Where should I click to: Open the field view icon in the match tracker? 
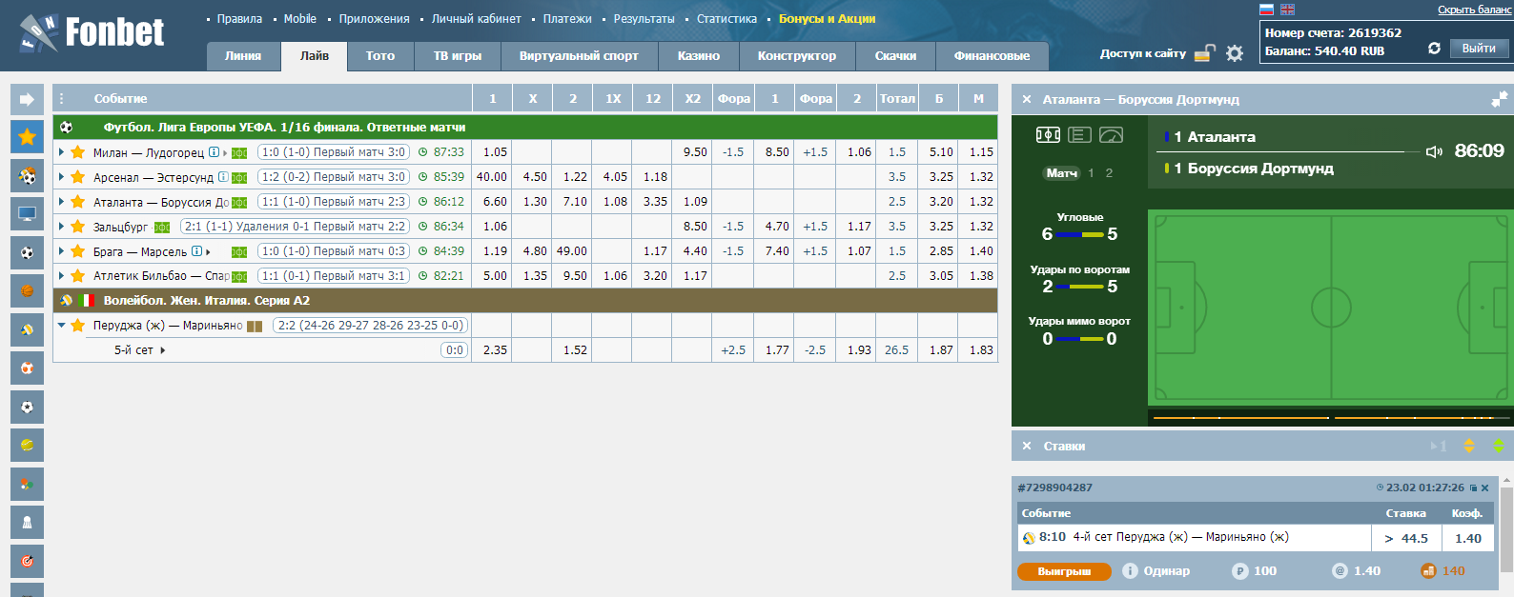[x=1048, y=135]
